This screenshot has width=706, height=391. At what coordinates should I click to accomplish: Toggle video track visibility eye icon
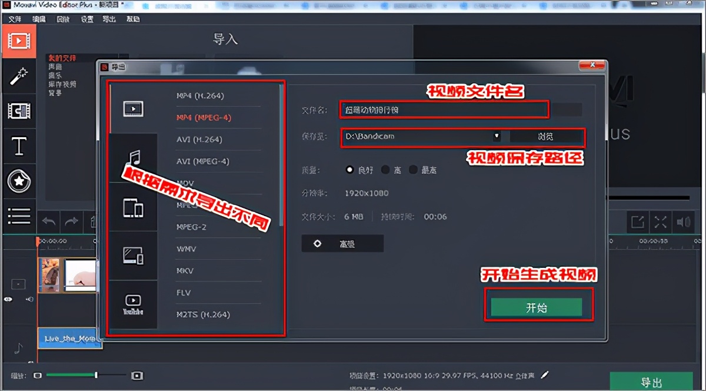tap(8, 299)
